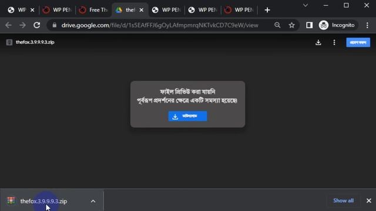Open the zoom magnifier in address bar
Viewport: 376px width, 211px height.
277,25
